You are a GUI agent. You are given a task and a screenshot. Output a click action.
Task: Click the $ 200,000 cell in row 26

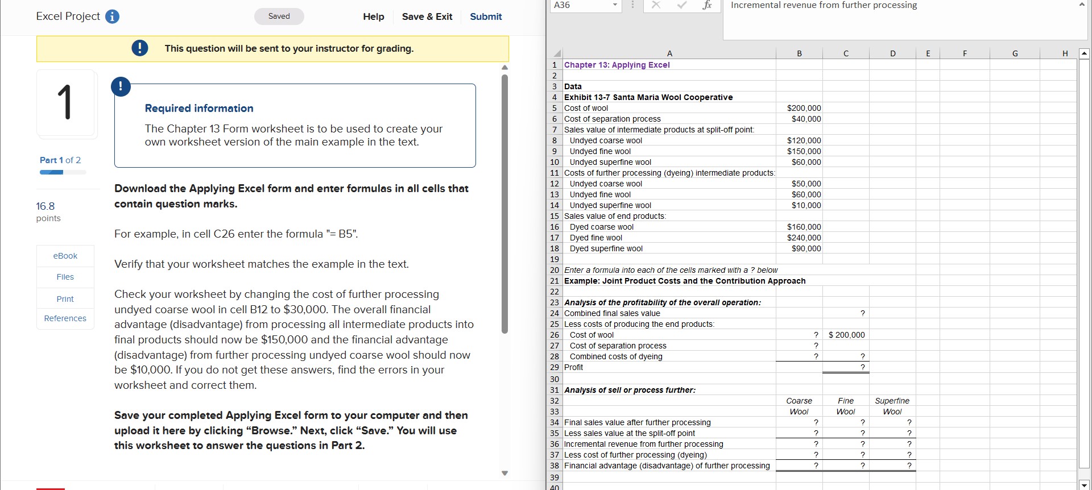(846, 335)
